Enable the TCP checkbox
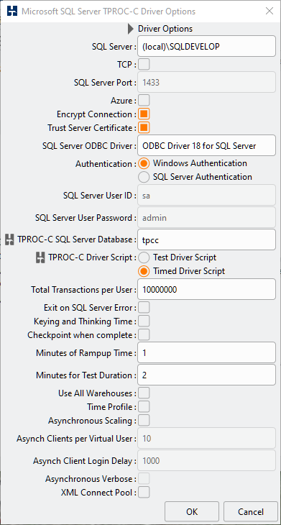This screenshot has width=281, height=525. click(144, 64)
